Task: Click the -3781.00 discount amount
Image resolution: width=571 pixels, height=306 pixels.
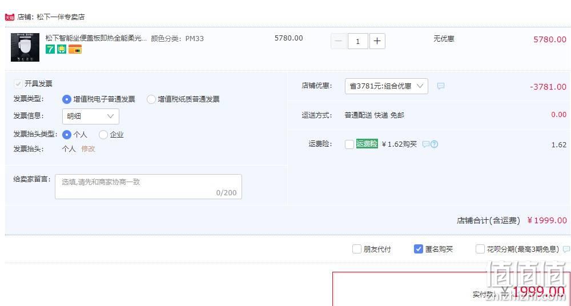Action: [548, 87]
